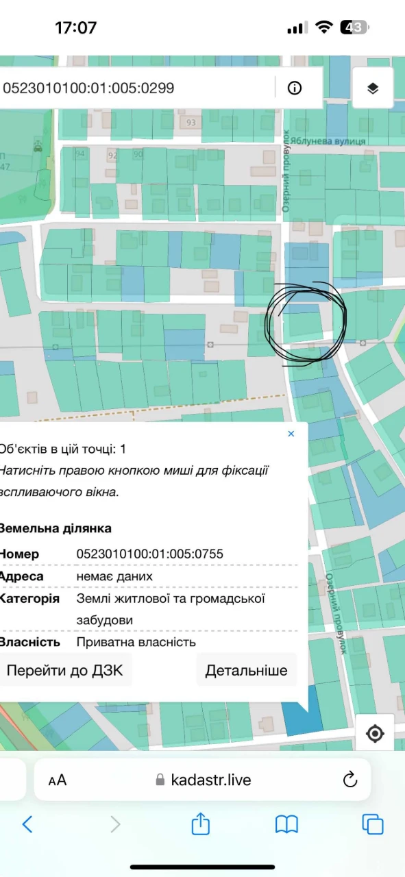Open the Safari share sheet
Screen dimensions: 405x877
200,823
